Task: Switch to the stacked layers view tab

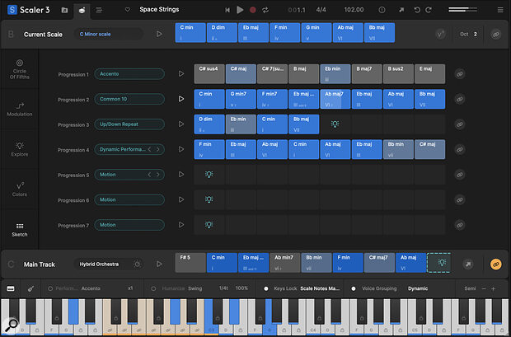Action: [x=82, y=11]
